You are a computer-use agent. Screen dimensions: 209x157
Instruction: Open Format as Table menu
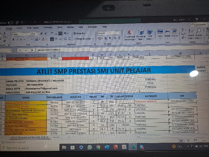tap(141, 35)
